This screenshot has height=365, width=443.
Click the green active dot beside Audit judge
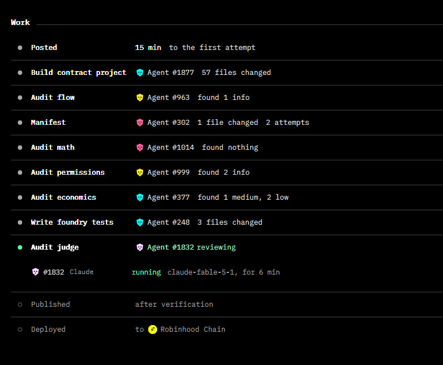(20, 247)
